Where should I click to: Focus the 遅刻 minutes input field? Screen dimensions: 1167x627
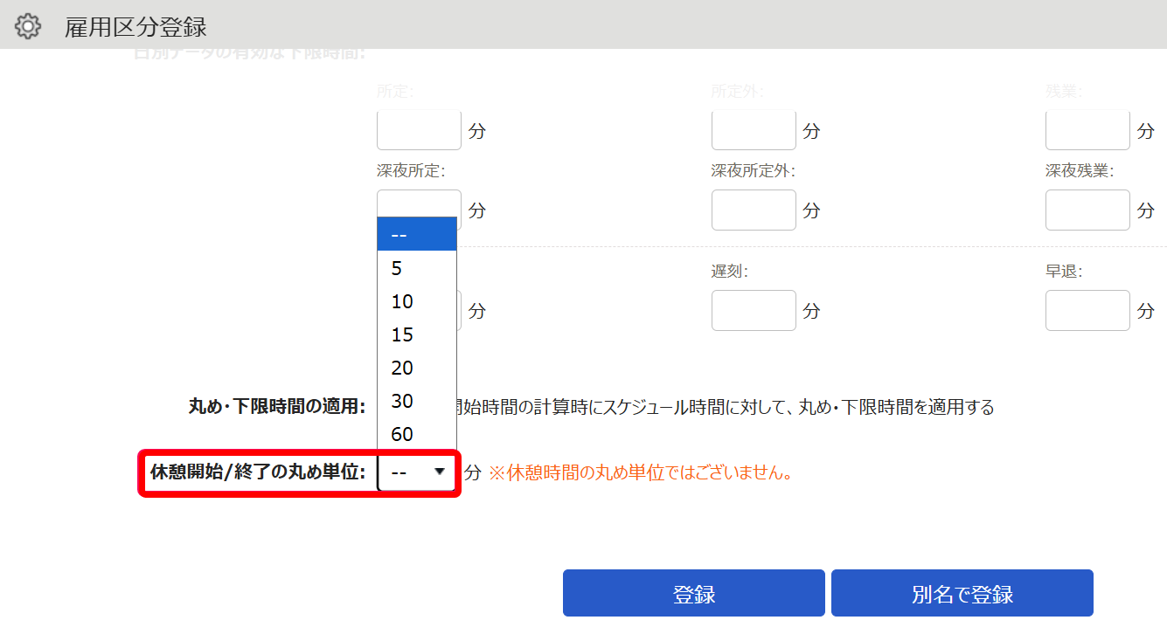754,311
